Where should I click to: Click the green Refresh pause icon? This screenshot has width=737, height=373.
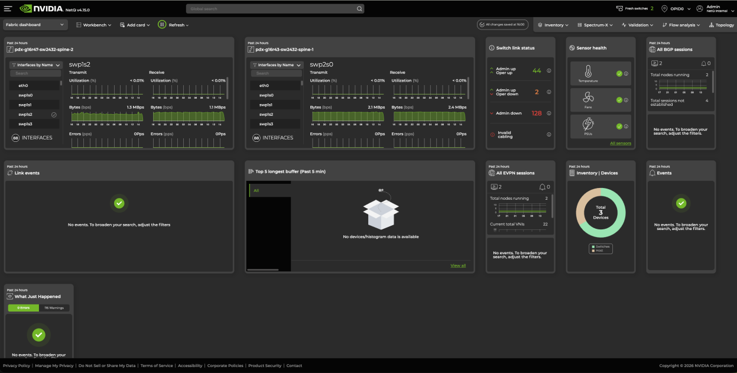pos(162,25)
